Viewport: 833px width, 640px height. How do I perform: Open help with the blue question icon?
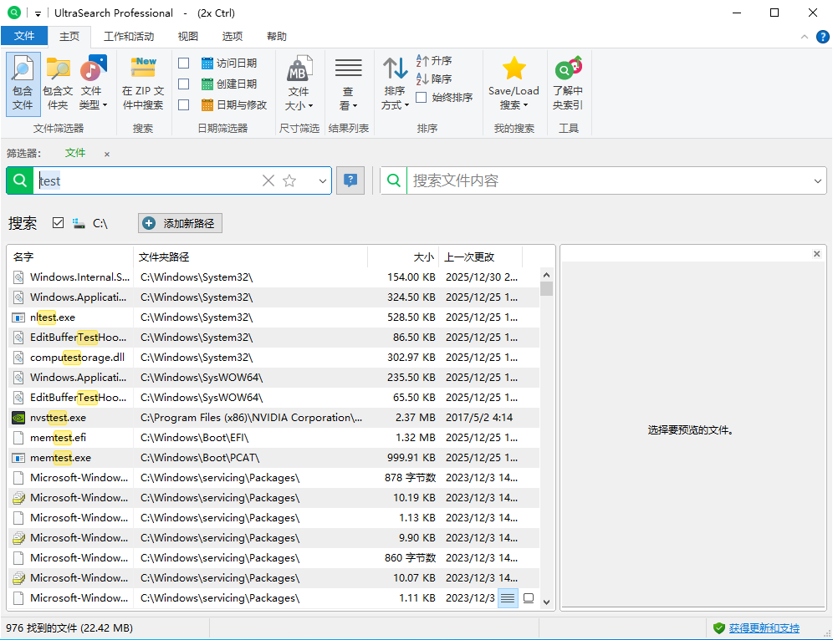click(822, 37)
